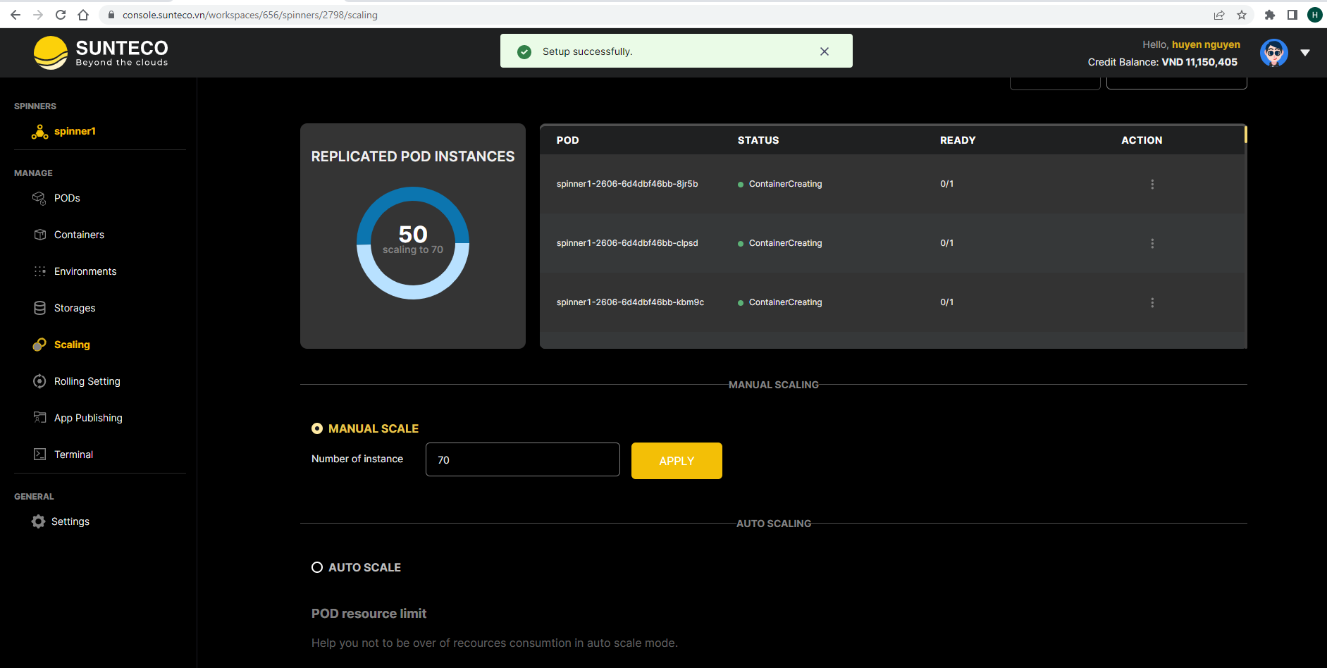
Task: Open the App Publishing icon
Action: (x=39, y=417)
